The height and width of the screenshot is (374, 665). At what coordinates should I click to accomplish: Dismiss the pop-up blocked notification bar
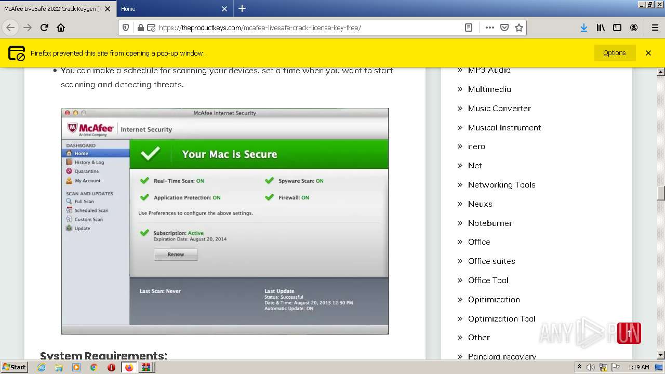pyautogui.click(x=648, y=53)
